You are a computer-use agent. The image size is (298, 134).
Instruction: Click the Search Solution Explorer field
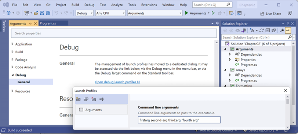(255, 37)
